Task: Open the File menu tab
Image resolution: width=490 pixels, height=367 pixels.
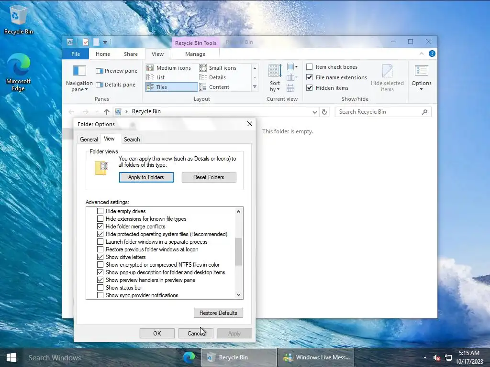Action: pyautogui.click(x=76, y=54)
